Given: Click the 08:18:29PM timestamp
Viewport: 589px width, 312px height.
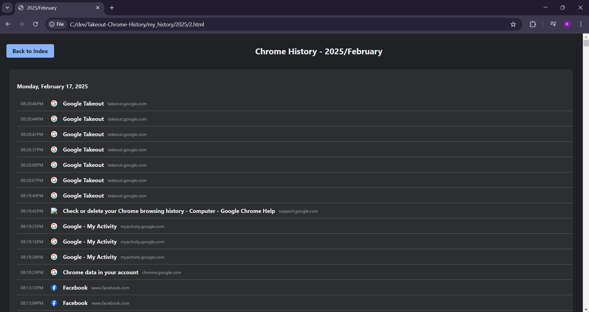Looking at the screenshot, I should click(32, 272).
